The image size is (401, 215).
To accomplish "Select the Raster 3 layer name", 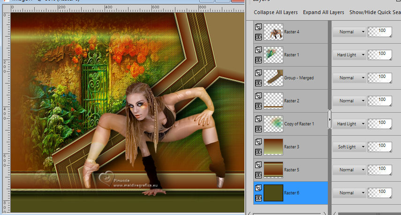I will [x=292, y=147].
